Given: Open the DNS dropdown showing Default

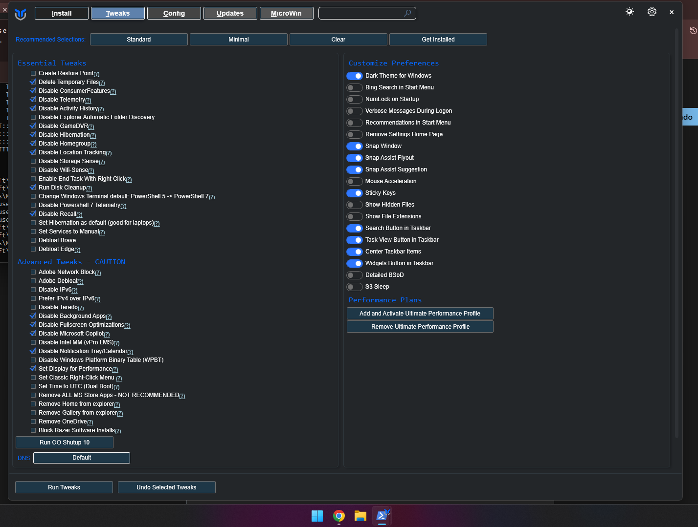Looking at the screenshot, I should 82,458.
